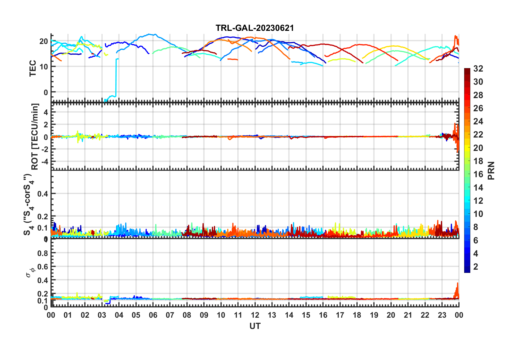Click the colorbar tick label 16
Viewport: 510px width, 341px height.
(478, 174)
